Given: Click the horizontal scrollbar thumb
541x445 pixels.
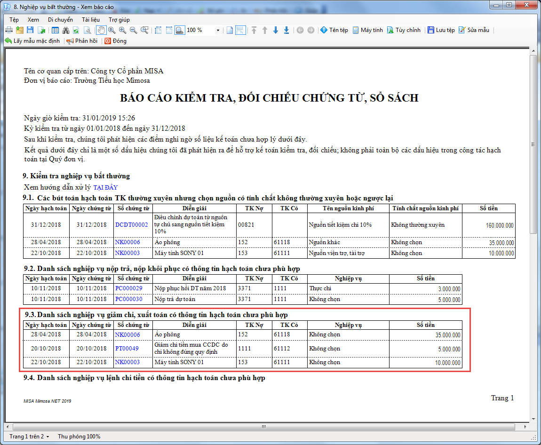Looking at the screenshot, I should [x=264, y=427].
